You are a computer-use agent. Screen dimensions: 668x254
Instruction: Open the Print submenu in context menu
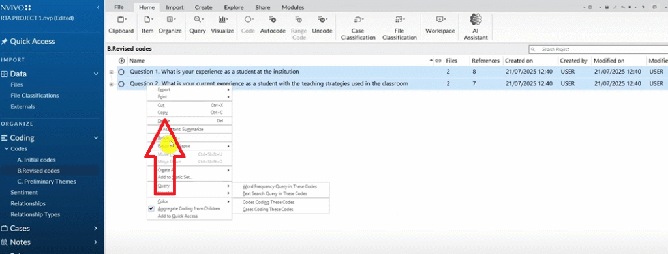pyautogui.click(x=189, y=97)
